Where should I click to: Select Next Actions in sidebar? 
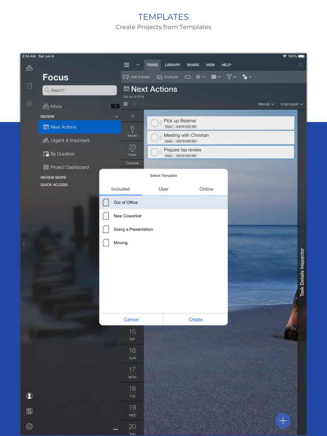click(x=79, y=127)
